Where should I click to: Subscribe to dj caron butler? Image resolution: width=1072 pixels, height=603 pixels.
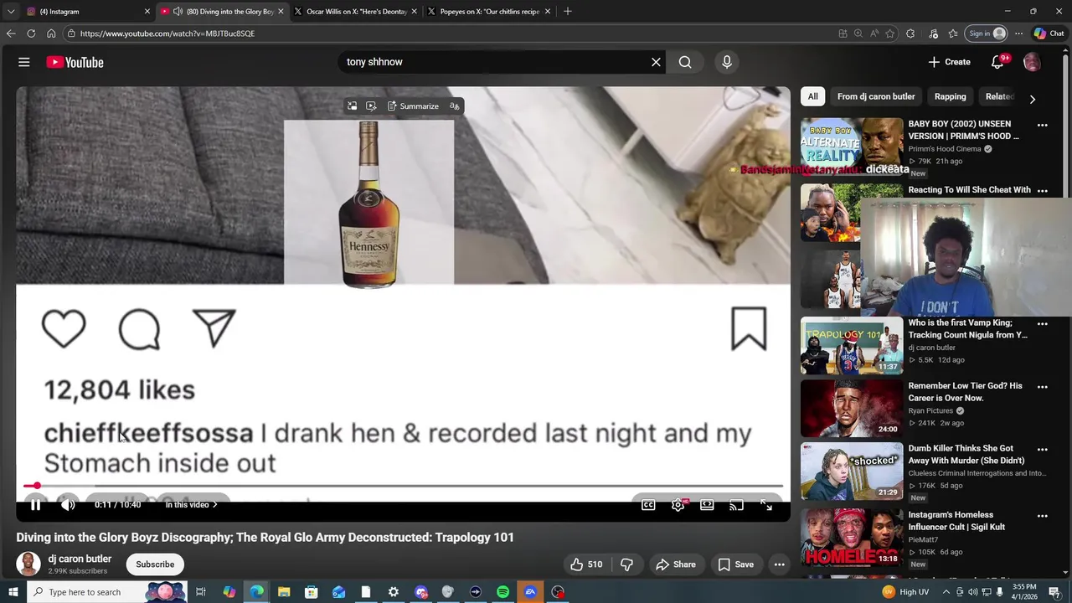coord(155,564)
